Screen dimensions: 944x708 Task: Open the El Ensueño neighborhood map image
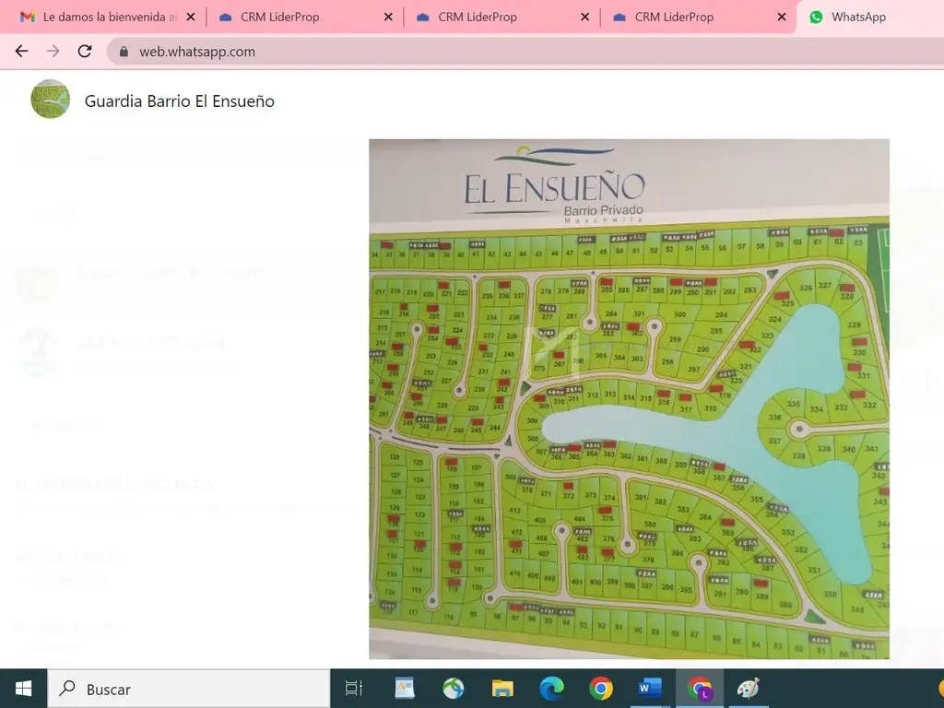[x=629, y=398]
